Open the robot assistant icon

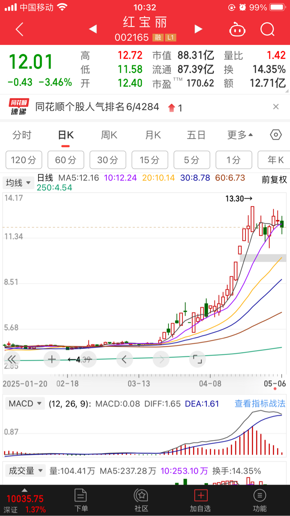pyautogui.click(x=237, y=29)
